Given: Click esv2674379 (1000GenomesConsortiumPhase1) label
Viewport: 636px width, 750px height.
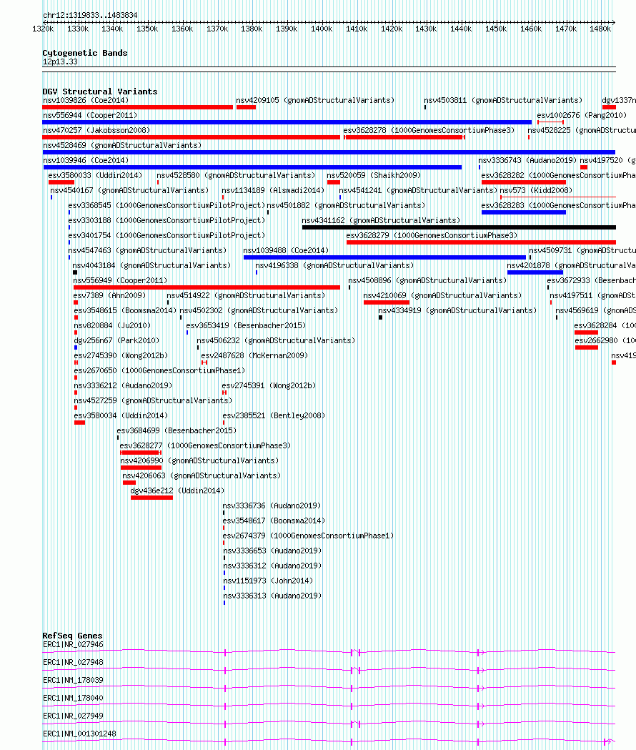Looking at the screenshot, I should point(308,536).
